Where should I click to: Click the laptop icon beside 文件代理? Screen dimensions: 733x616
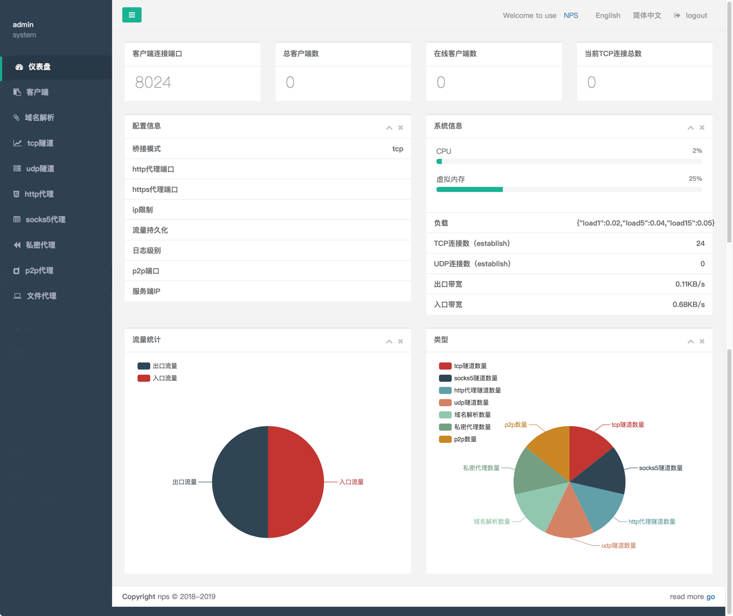coord(17,296)
